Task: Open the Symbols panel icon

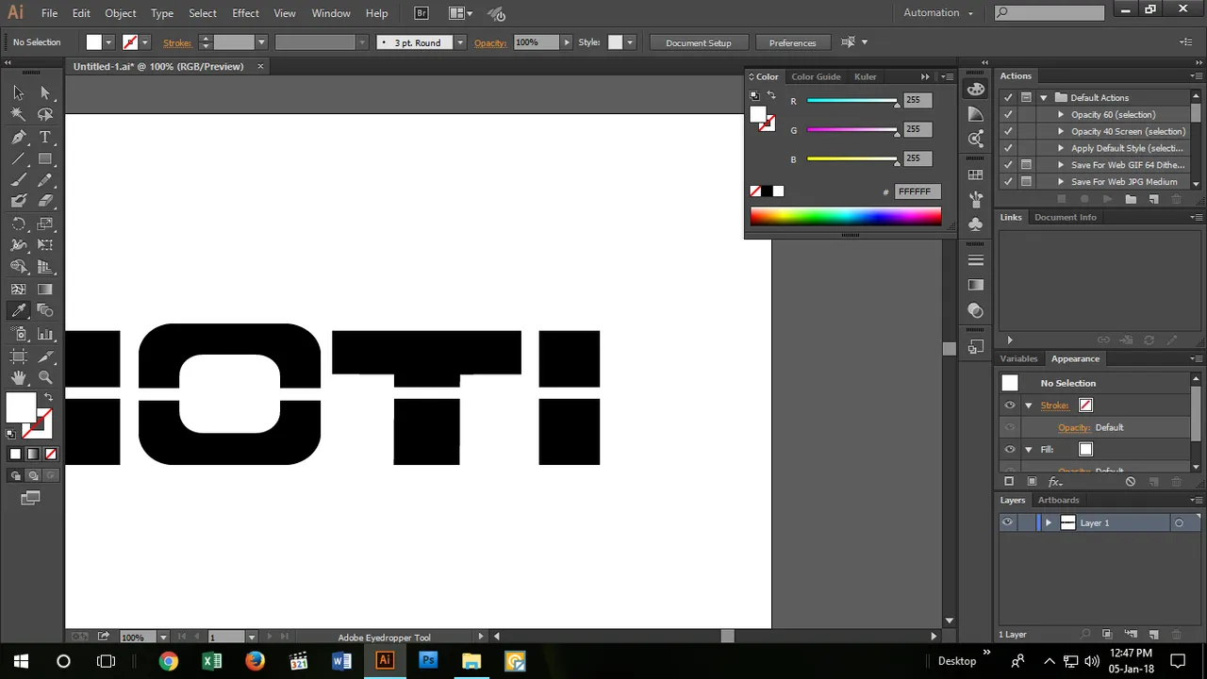Action: pos(976,224)
